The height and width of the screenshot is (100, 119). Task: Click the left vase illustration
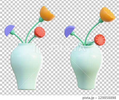coord(27,66)
